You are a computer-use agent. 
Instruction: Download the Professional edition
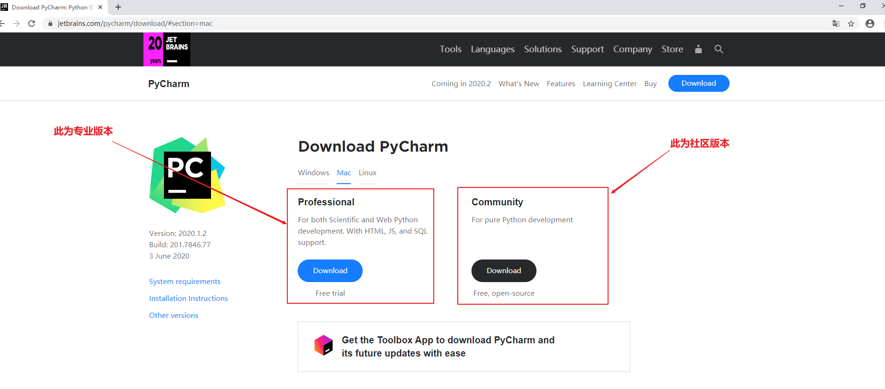[330, 271]
